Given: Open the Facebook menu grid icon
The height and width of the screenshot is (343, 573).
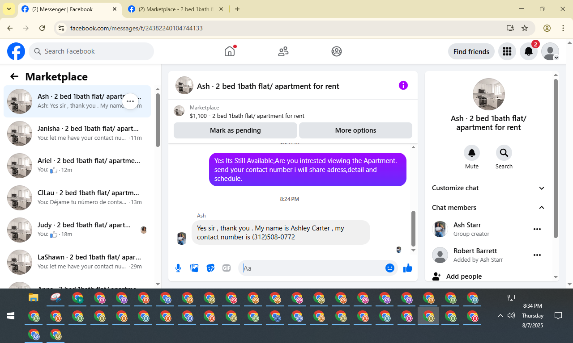Looking at the screenshot, I should (507, 51).
